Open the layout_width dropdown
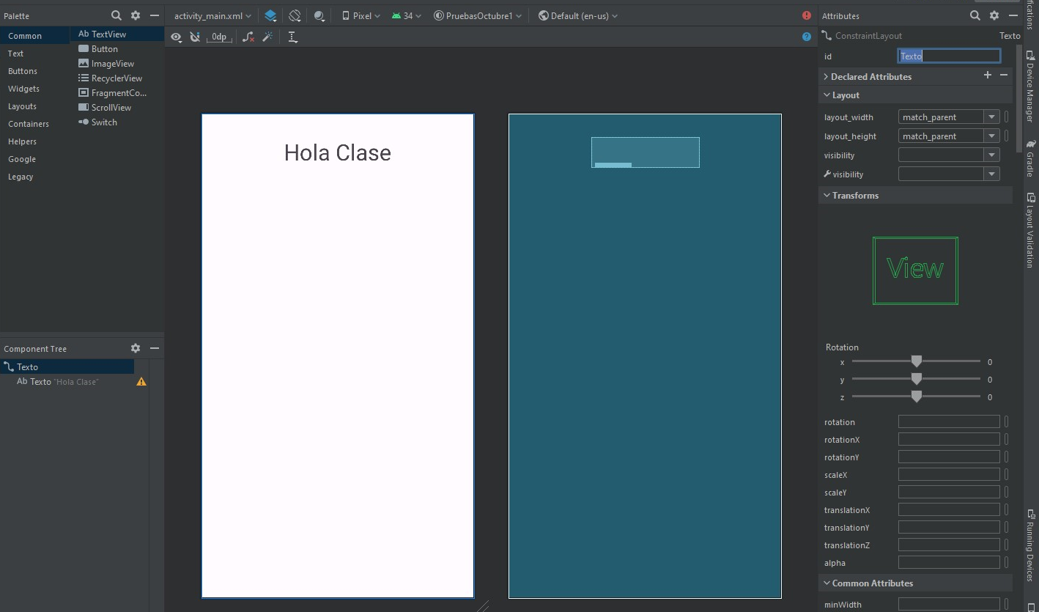This screenshot has height=612, width=1039. (991, 117)
